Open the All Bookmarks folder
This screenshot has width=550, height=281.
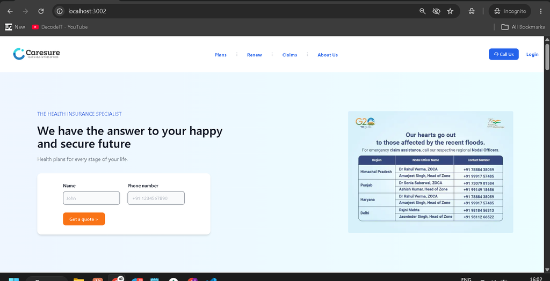(x=523, y=27)
